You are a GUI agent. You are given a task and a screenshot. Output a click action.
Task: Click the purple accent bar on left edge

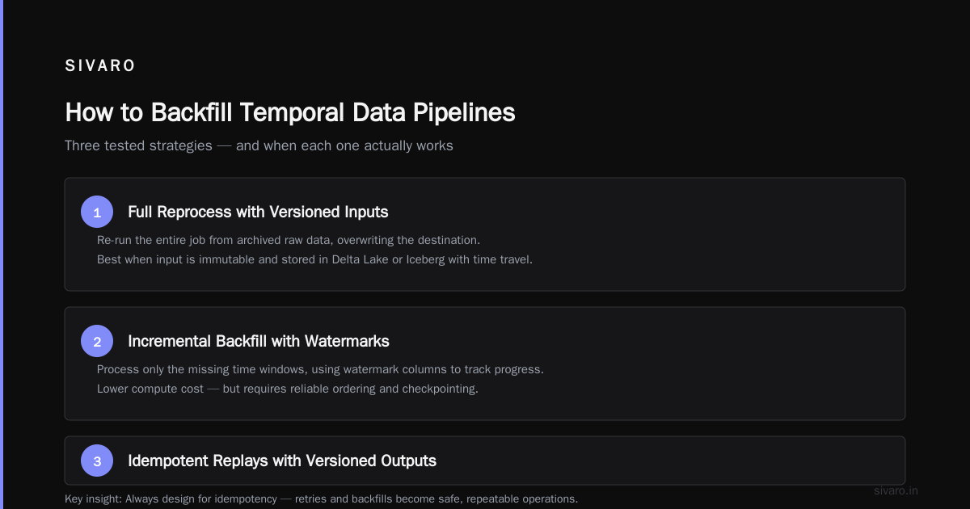(x=2, y=254)
